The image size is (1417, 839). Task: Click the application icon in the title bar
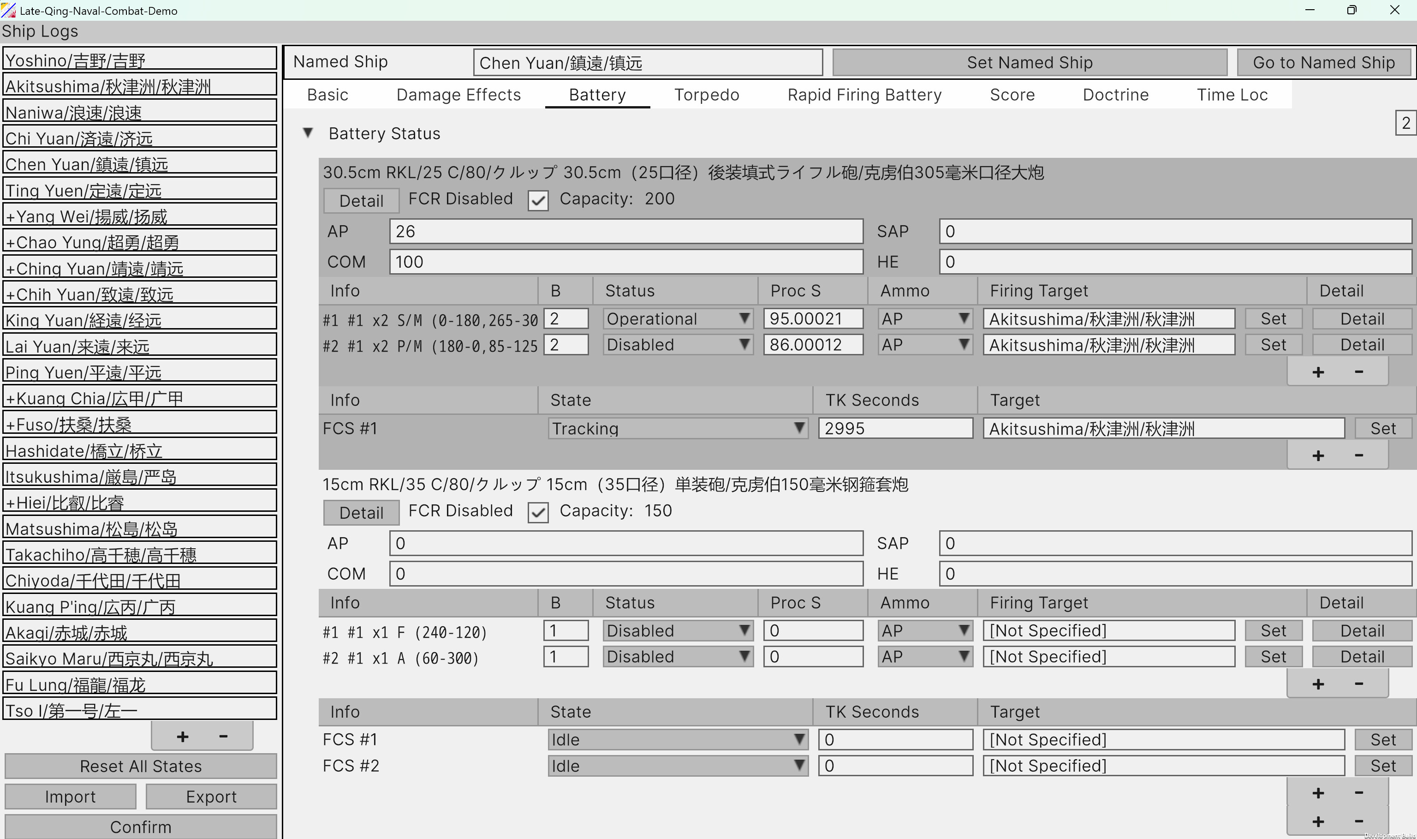click(8, 10)
